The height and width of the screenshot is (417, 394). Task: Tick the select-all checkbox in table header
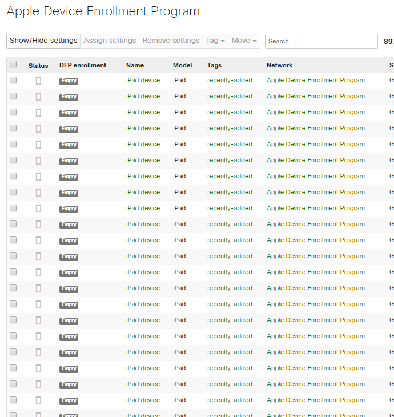click(x=13, y=64)
